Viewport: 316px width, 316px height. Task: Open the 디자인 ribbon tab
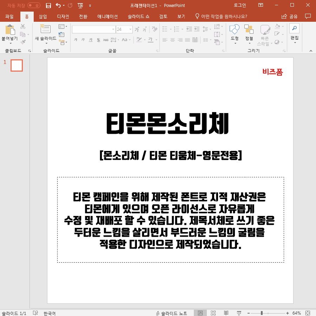62,16
